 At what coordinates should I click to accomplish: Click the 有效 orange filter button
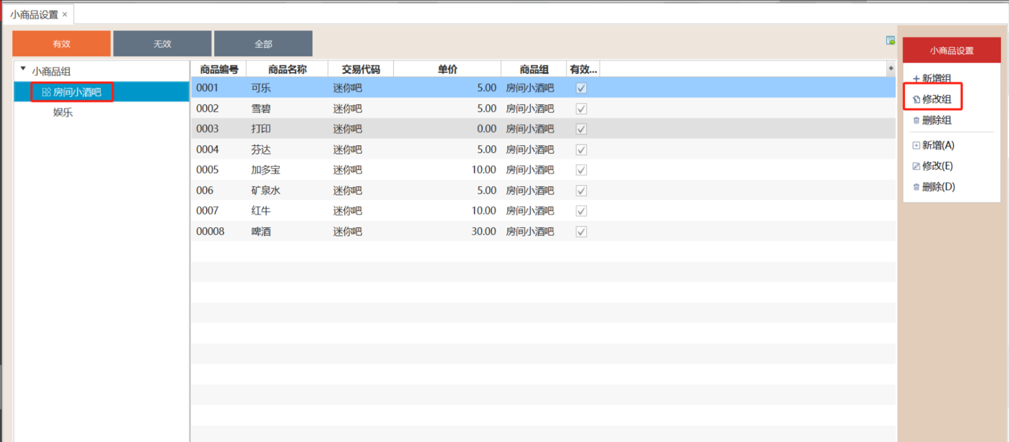click(x=61, y=44)
